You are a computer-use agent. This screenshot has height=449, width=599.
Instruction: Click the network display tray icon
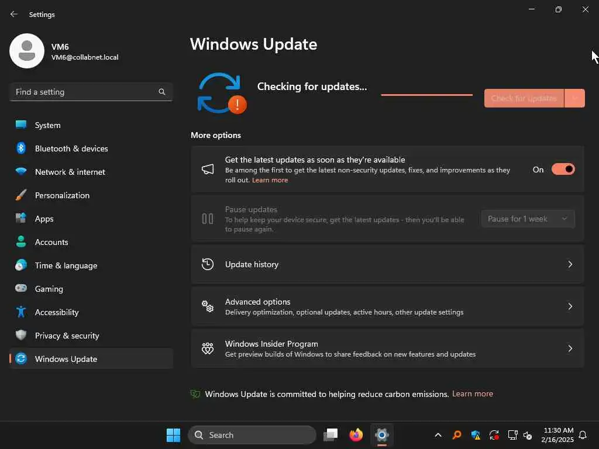point(512,435)
